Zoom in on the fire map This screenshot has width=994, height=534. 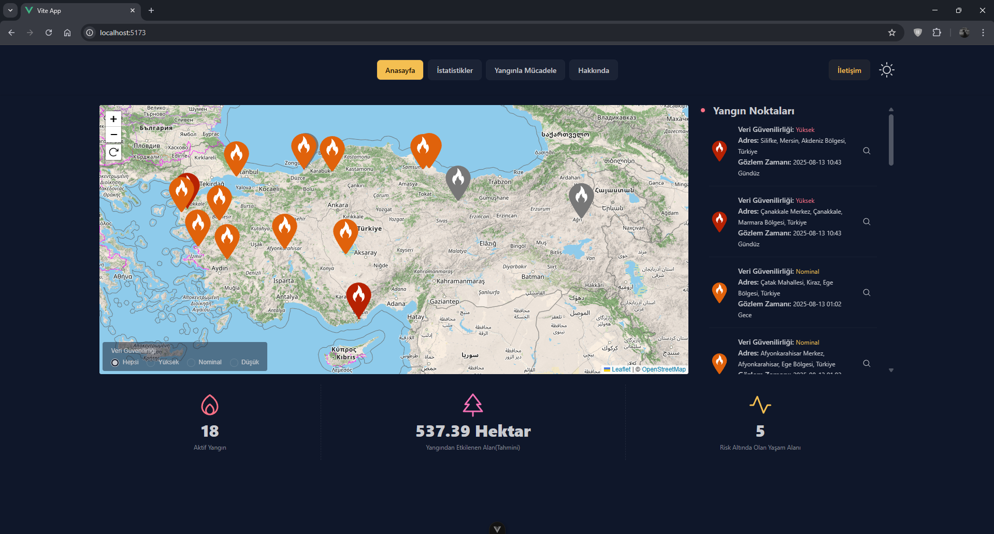point(113,119)
